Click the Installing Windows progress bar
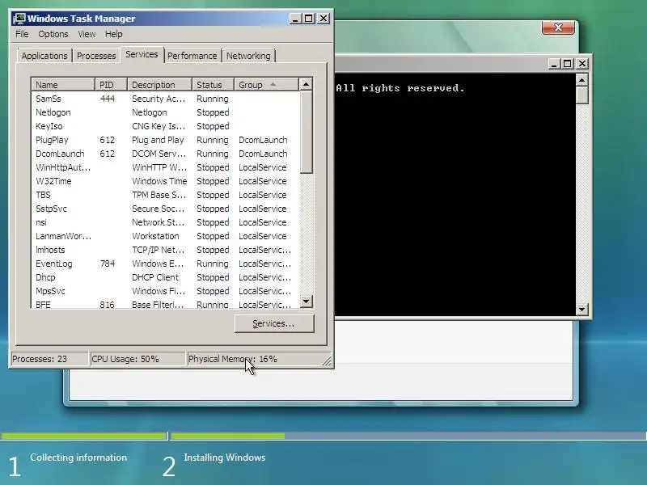 point(408,436)
